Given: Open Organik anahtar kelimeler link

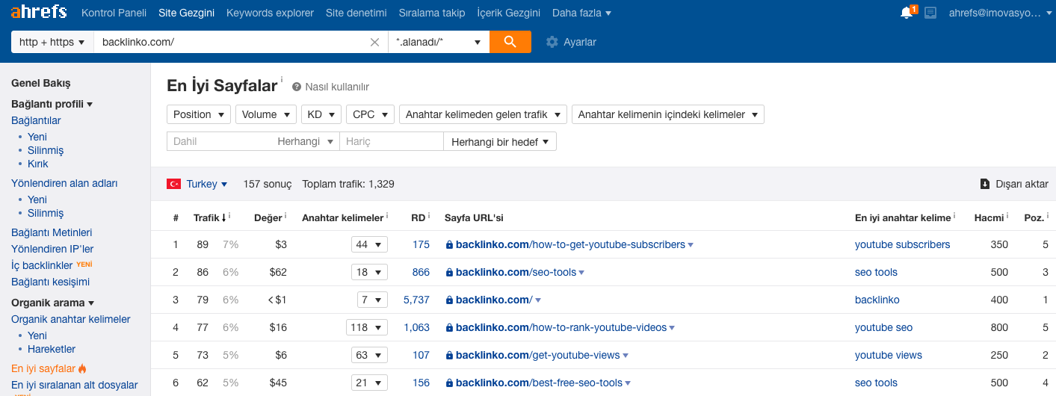Looking at the screenshot, I should 71,319.
